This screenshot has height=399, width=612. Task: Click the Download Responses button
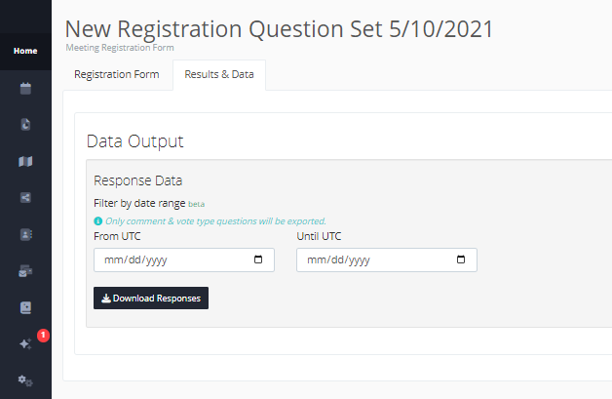[x=151, y=299]
